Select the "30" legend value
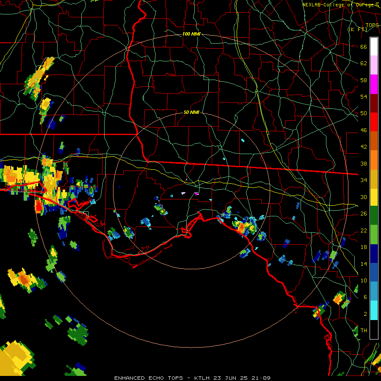The width and height of the screenshot is (381, 381). pyautogui.click(x=364, y=197)
